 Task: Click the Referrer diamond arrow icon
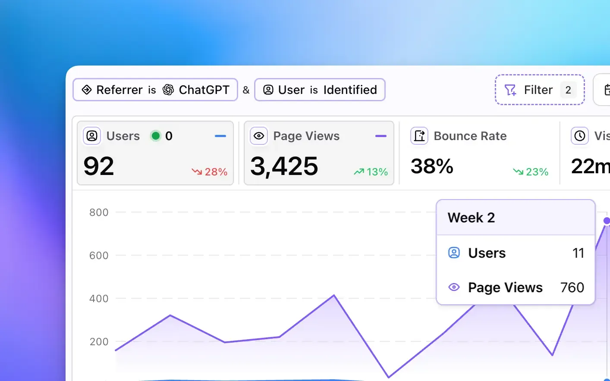(87, 90)
